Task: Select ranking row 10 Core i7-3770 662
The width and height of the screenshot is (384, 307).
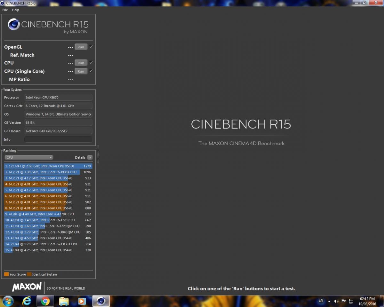Action: tap(48, 220)
